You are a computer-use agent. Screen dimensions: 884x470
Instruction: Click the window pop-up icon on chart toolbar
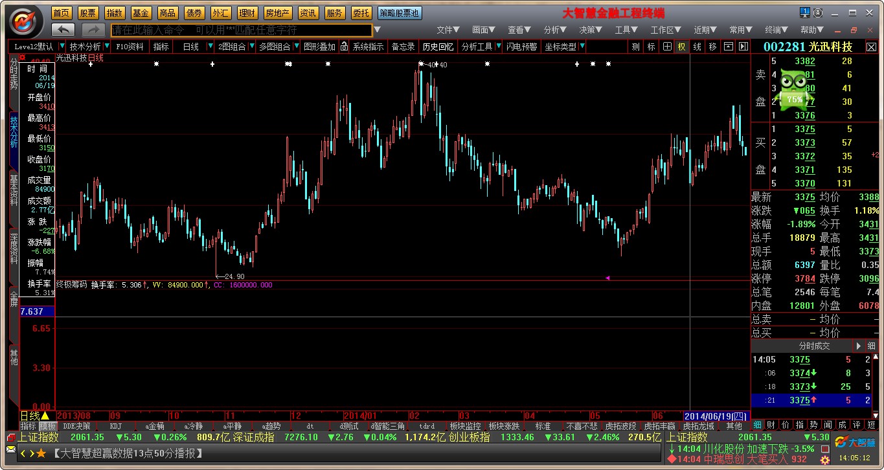pyautogui.click(x=729, y=47)
